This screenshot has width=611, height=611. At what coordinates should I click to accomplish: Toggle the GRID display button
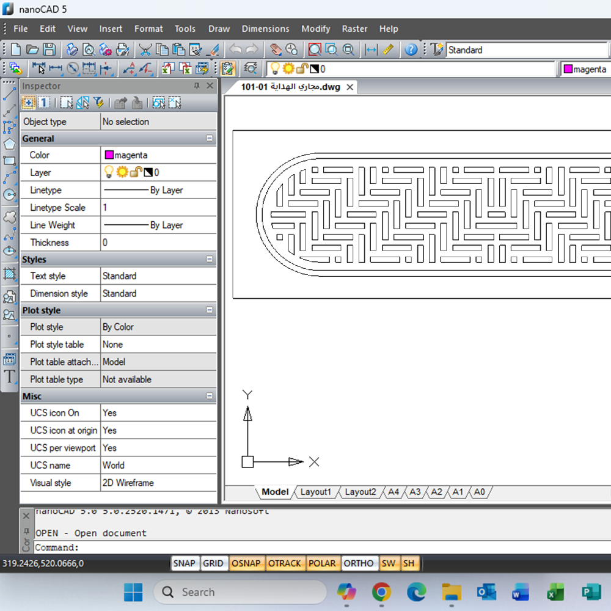(x=213, y=563)
